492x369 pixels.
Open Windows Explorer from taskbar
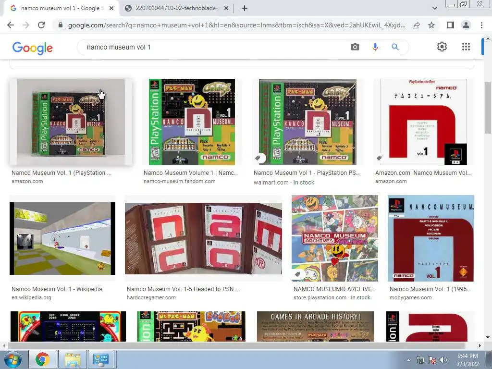click(72, 359)
